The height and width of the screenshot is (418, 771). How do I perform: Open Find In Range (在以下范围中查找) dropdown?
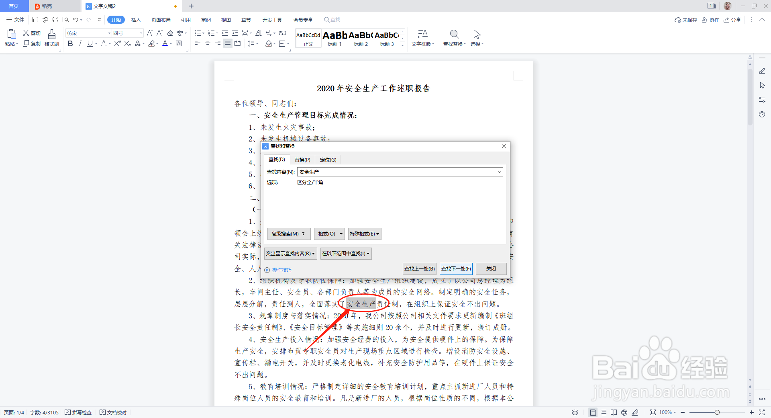(x=346, y=254)
